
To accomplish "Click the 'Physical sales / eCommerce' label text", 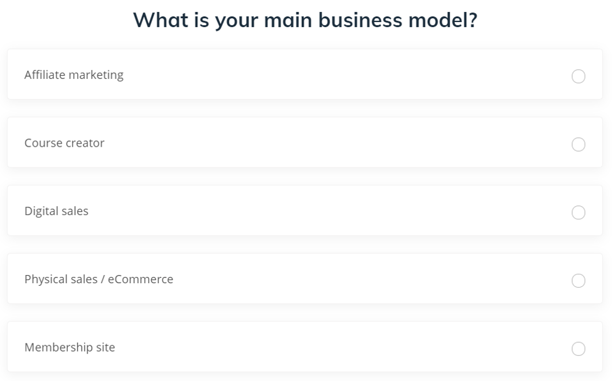I will 99,279.
